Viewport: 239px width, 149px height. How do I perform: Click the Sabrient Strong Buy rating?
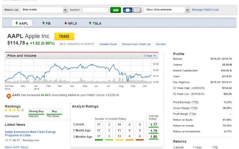pos(36,112)
